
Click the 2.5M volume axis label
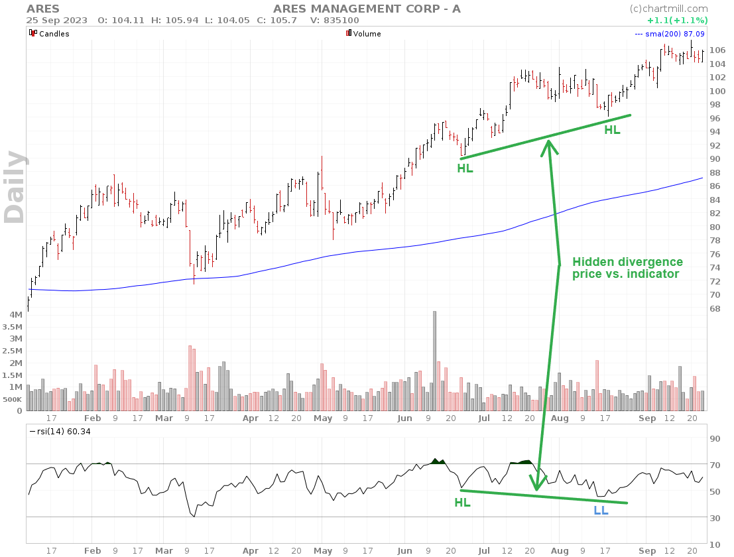(x=12, y=351)
